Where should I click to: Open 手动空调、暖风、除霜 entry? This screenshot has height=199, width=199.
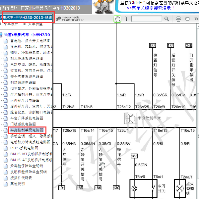(x=31, y=136)
